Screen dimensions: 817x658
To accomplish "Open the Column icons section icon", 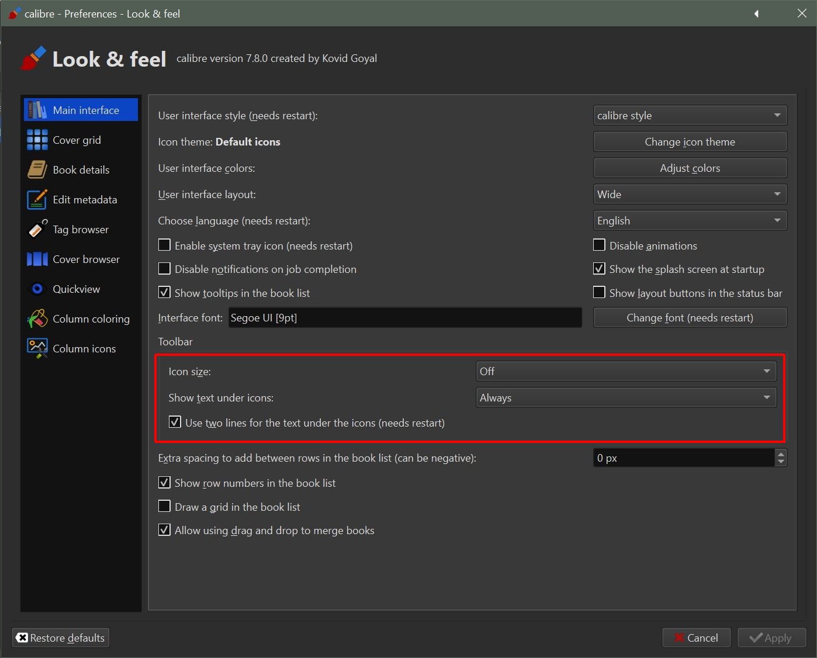I will click(37, 348).
